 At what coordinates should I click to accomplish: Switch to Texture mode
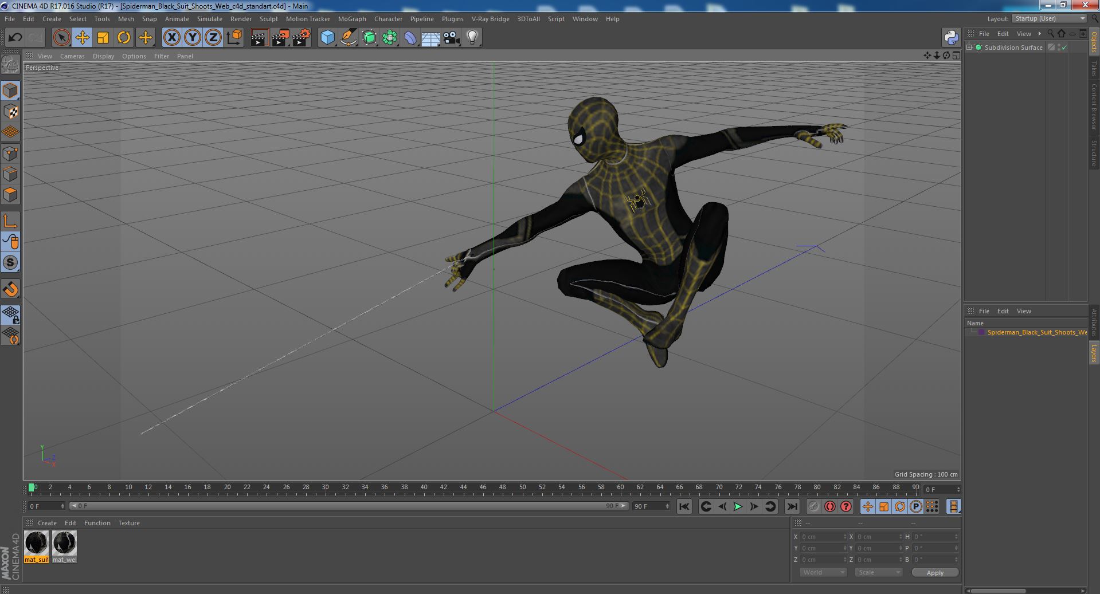point(10,112)
